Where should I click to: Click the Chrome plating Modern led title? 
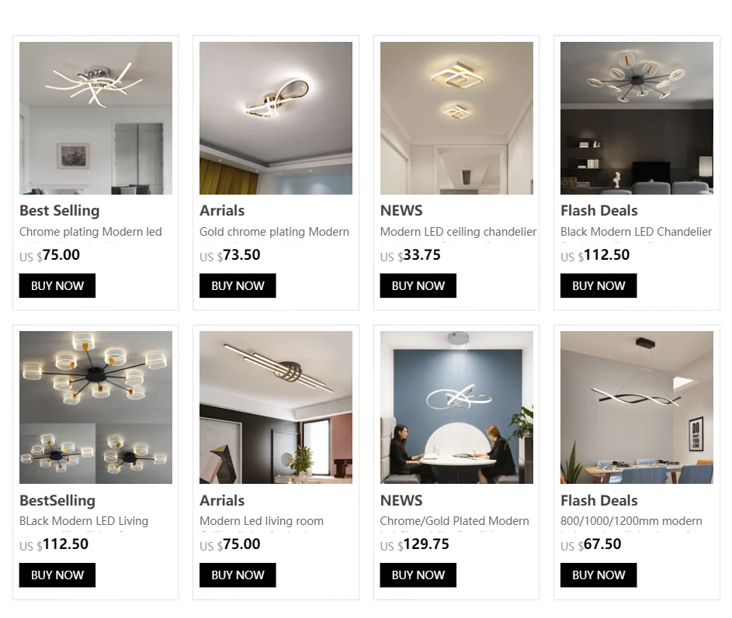point(91,232)
